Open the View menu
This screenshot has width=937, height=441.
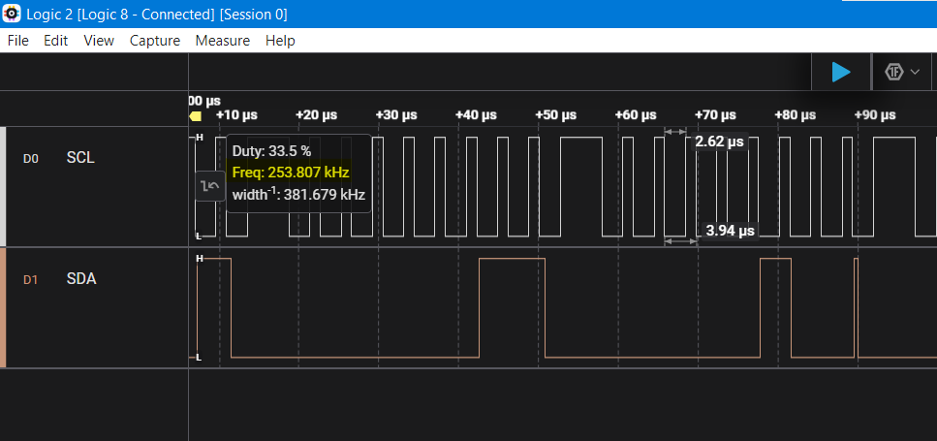(x=99, y=41)
